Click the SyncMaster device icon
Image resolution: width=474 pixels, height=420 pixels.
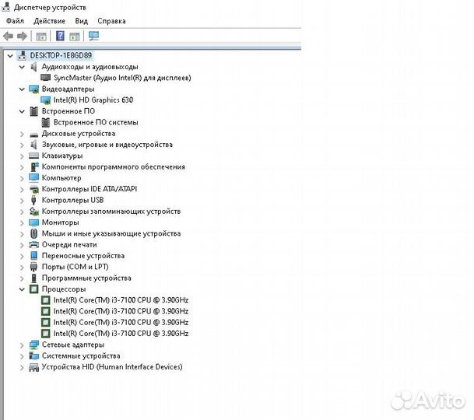[x=46, y=78]
